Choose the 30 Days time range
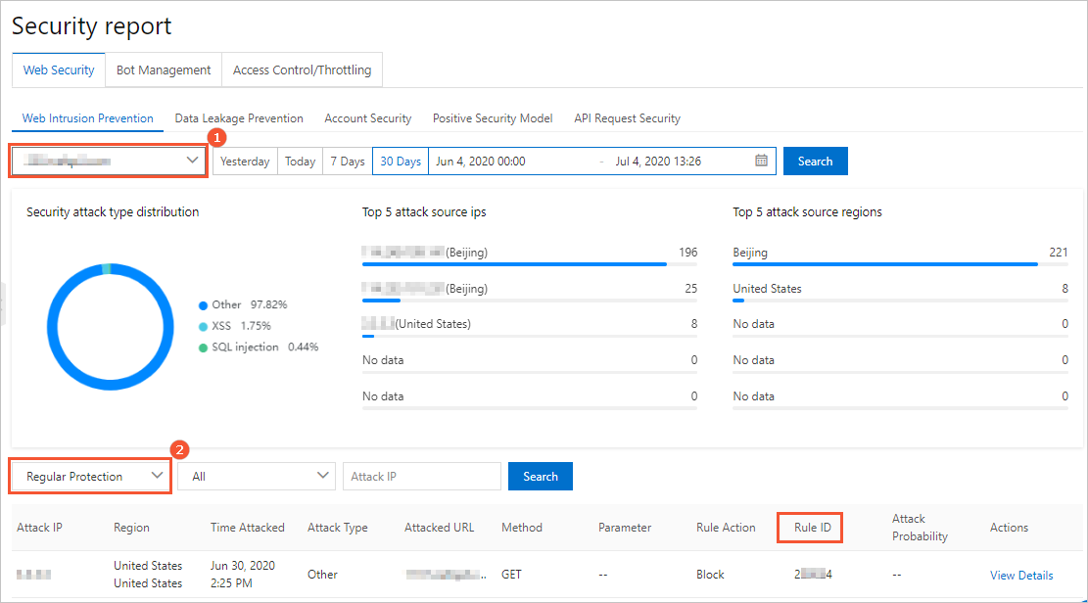This screenshot has width=1088, height=603. click(401, 161)
